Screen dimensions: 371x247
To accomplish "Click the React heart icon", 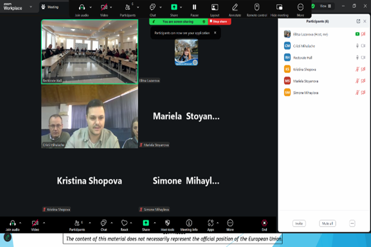I will coord(124,223).
